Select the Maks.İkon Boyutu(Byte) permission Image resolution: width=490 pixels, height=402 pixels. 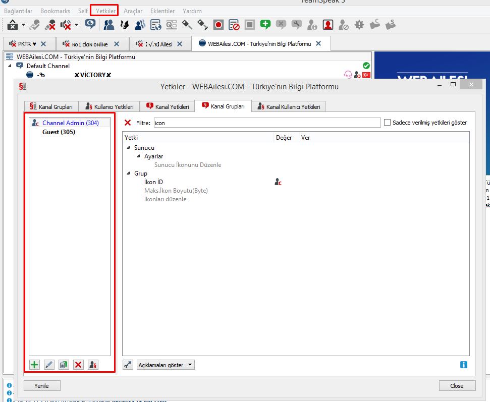pyautogui.click(x=176, y=191)
